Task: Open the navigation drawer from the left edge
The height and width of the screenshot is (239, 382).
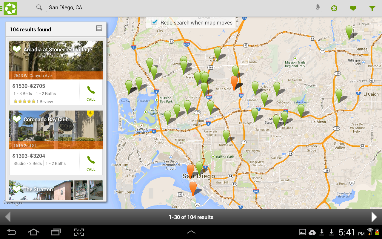Action: tap(2, 8)
